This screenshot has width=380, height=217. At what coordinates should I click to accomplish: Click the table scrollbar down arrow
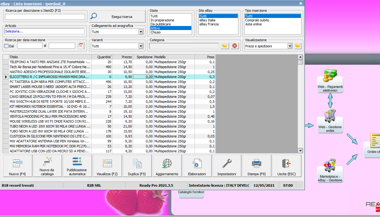click(300, 150)
